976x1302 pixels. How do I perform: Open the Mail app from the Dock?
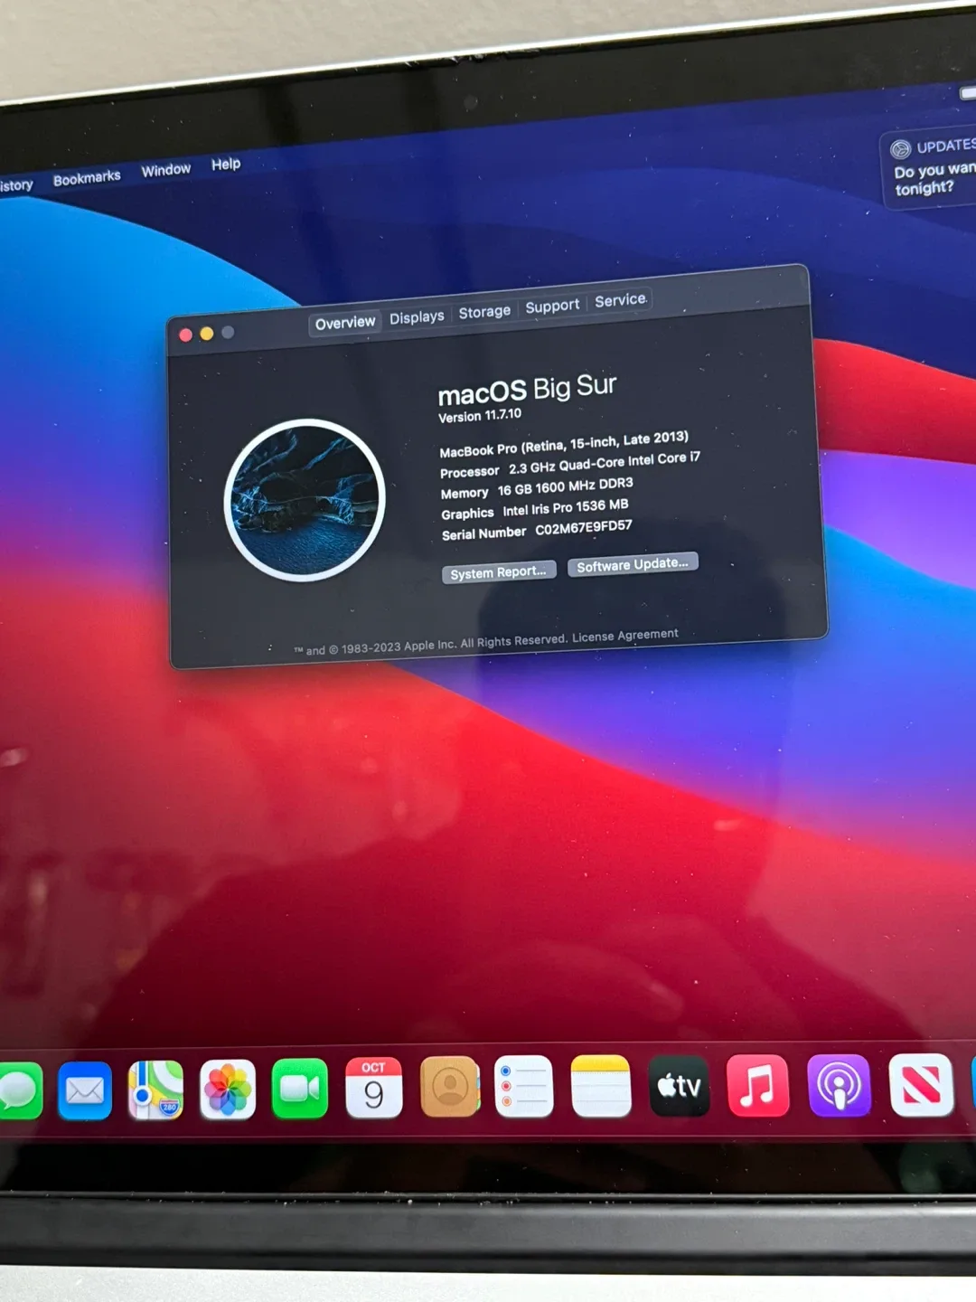coord(86,1089)
